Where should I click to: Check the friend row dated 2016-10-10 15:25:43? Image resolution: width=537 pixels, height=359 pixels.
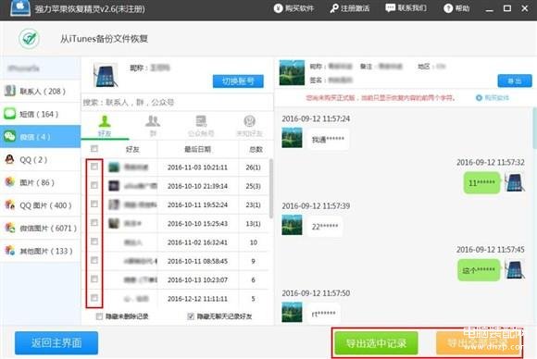click(94, 223)
